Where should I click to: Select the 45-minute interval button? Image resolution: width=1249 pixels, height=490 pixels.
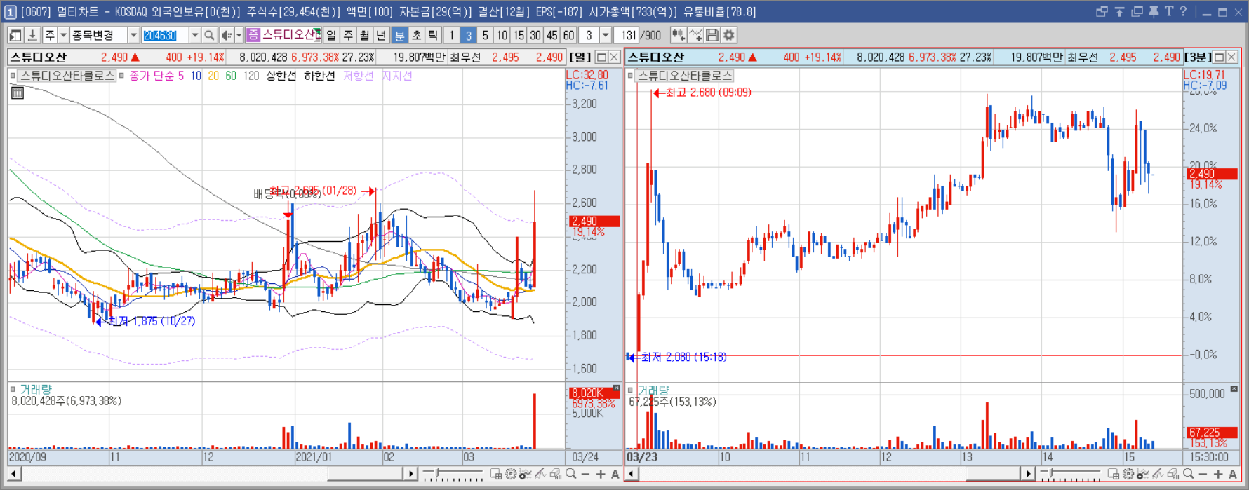pyautogui.click(x=552, y=35)
